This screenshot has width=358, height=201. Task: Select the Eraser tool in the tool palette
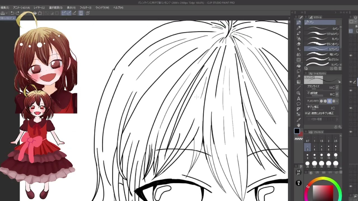click(299, 44)
